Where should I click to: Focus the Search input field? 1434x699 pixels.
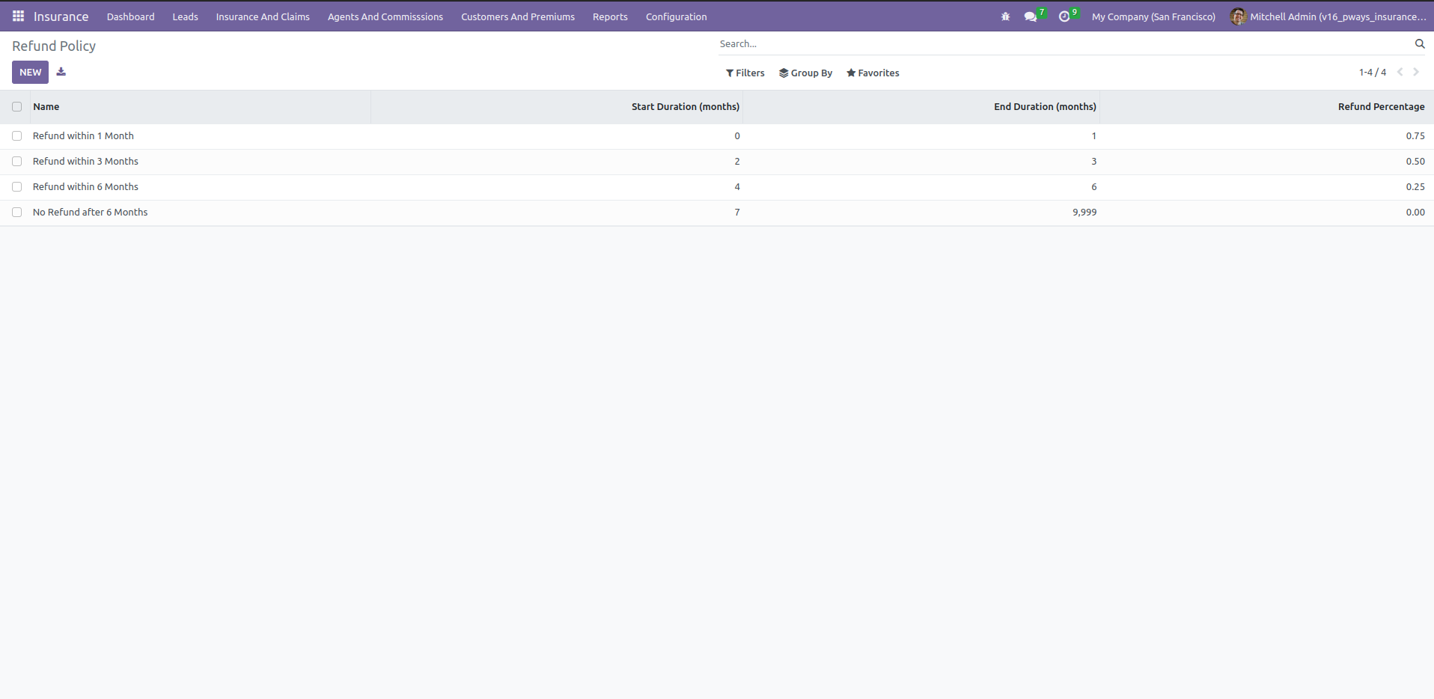(x=1063, y=44)
